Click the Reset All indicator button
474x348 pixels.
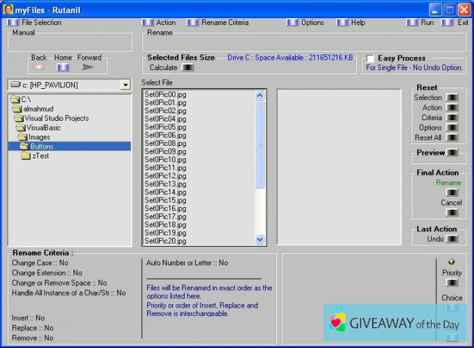pyautogui.click(x=452, y=138)
